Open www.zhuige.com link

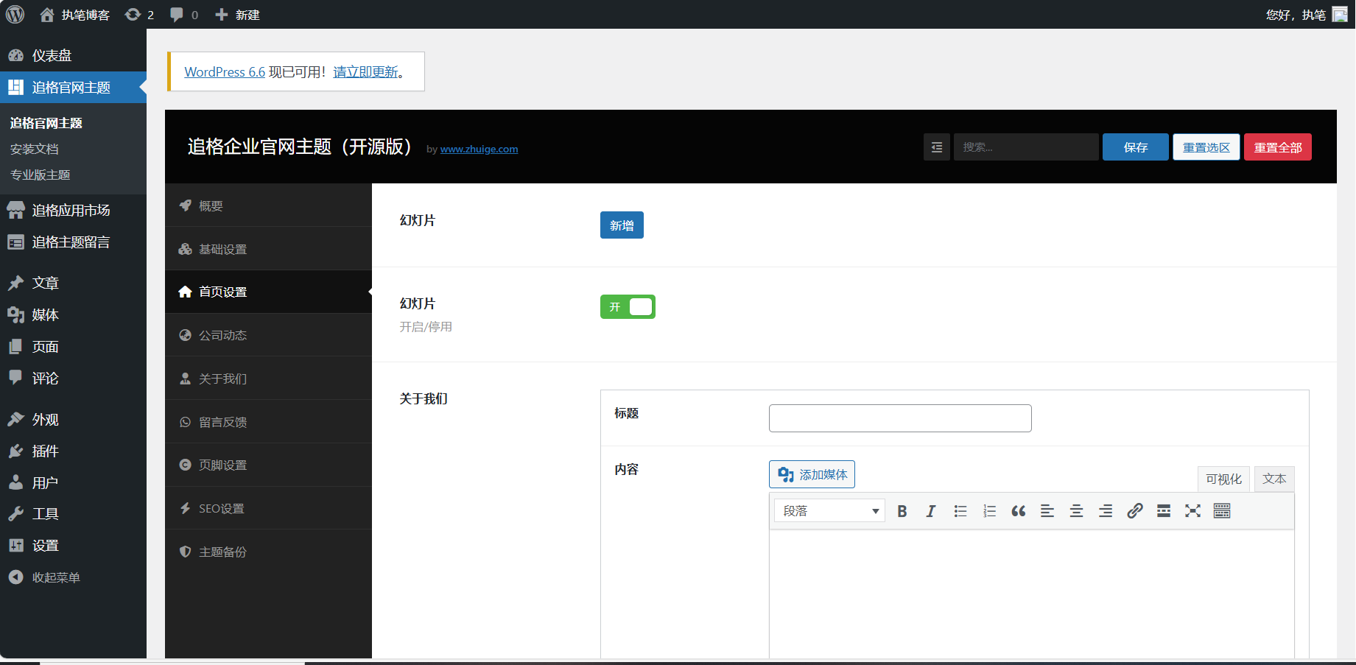479,149
